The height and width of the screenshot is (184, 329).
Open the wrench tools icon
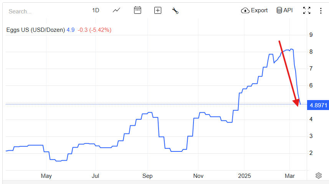coord(175,10)
